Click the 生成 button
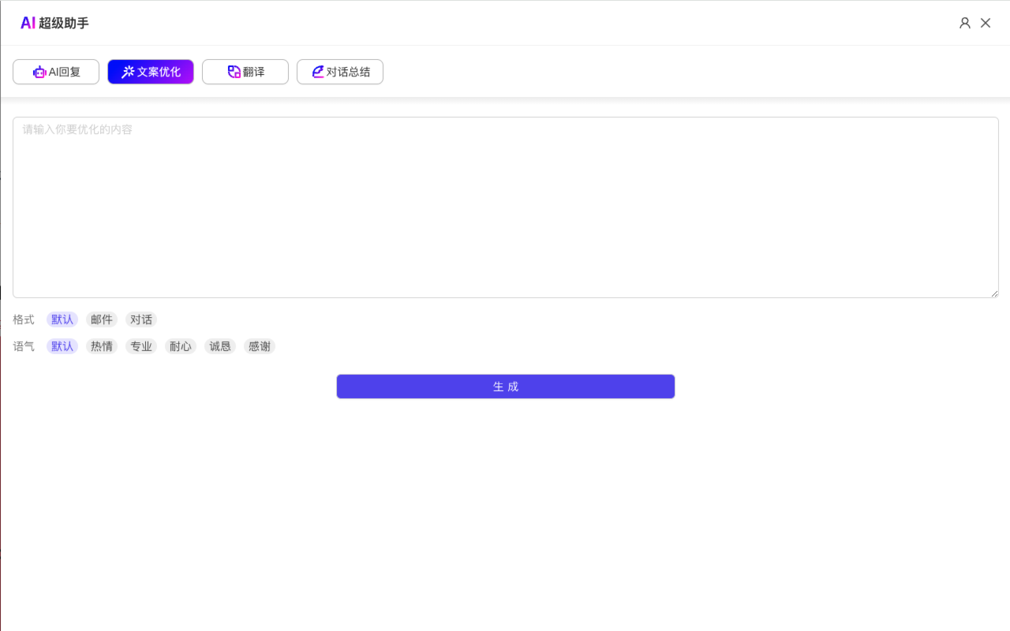This screenshot has width=1010, height=631. [x=506, y=386]
